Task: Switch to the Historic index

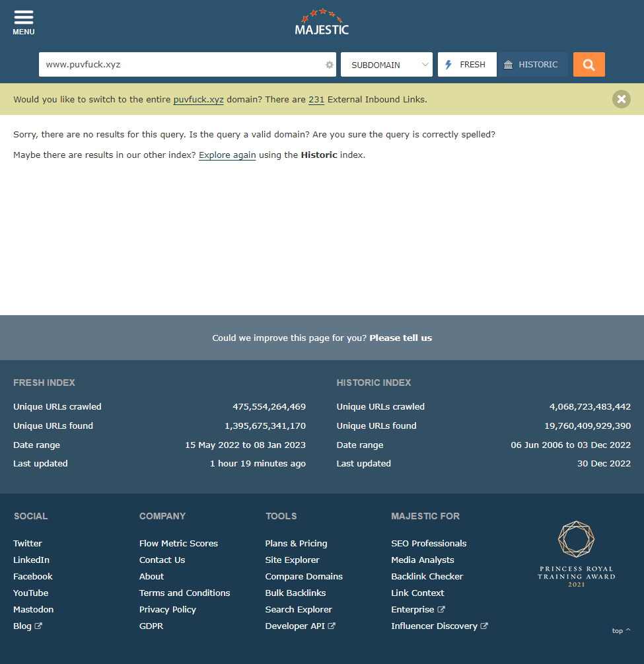Action: (532, 65)
